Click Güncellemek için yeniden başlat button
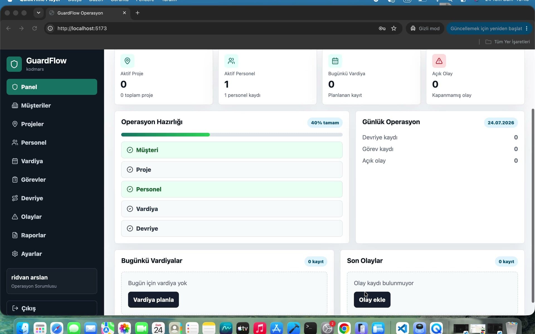This screenshot has width=535, height=334. pyautogui.click(x=489, y=28)
